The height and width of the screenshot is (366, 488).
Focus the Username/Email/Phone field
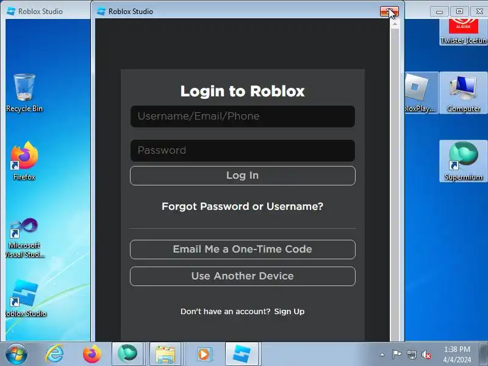(242, 117)
